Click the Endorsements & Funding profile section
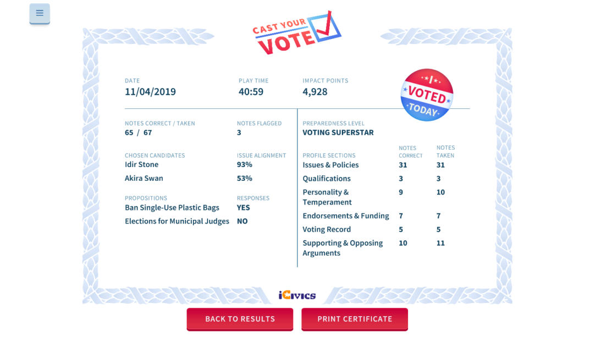Viewport: 596px width, 337px height. [346, 216]
